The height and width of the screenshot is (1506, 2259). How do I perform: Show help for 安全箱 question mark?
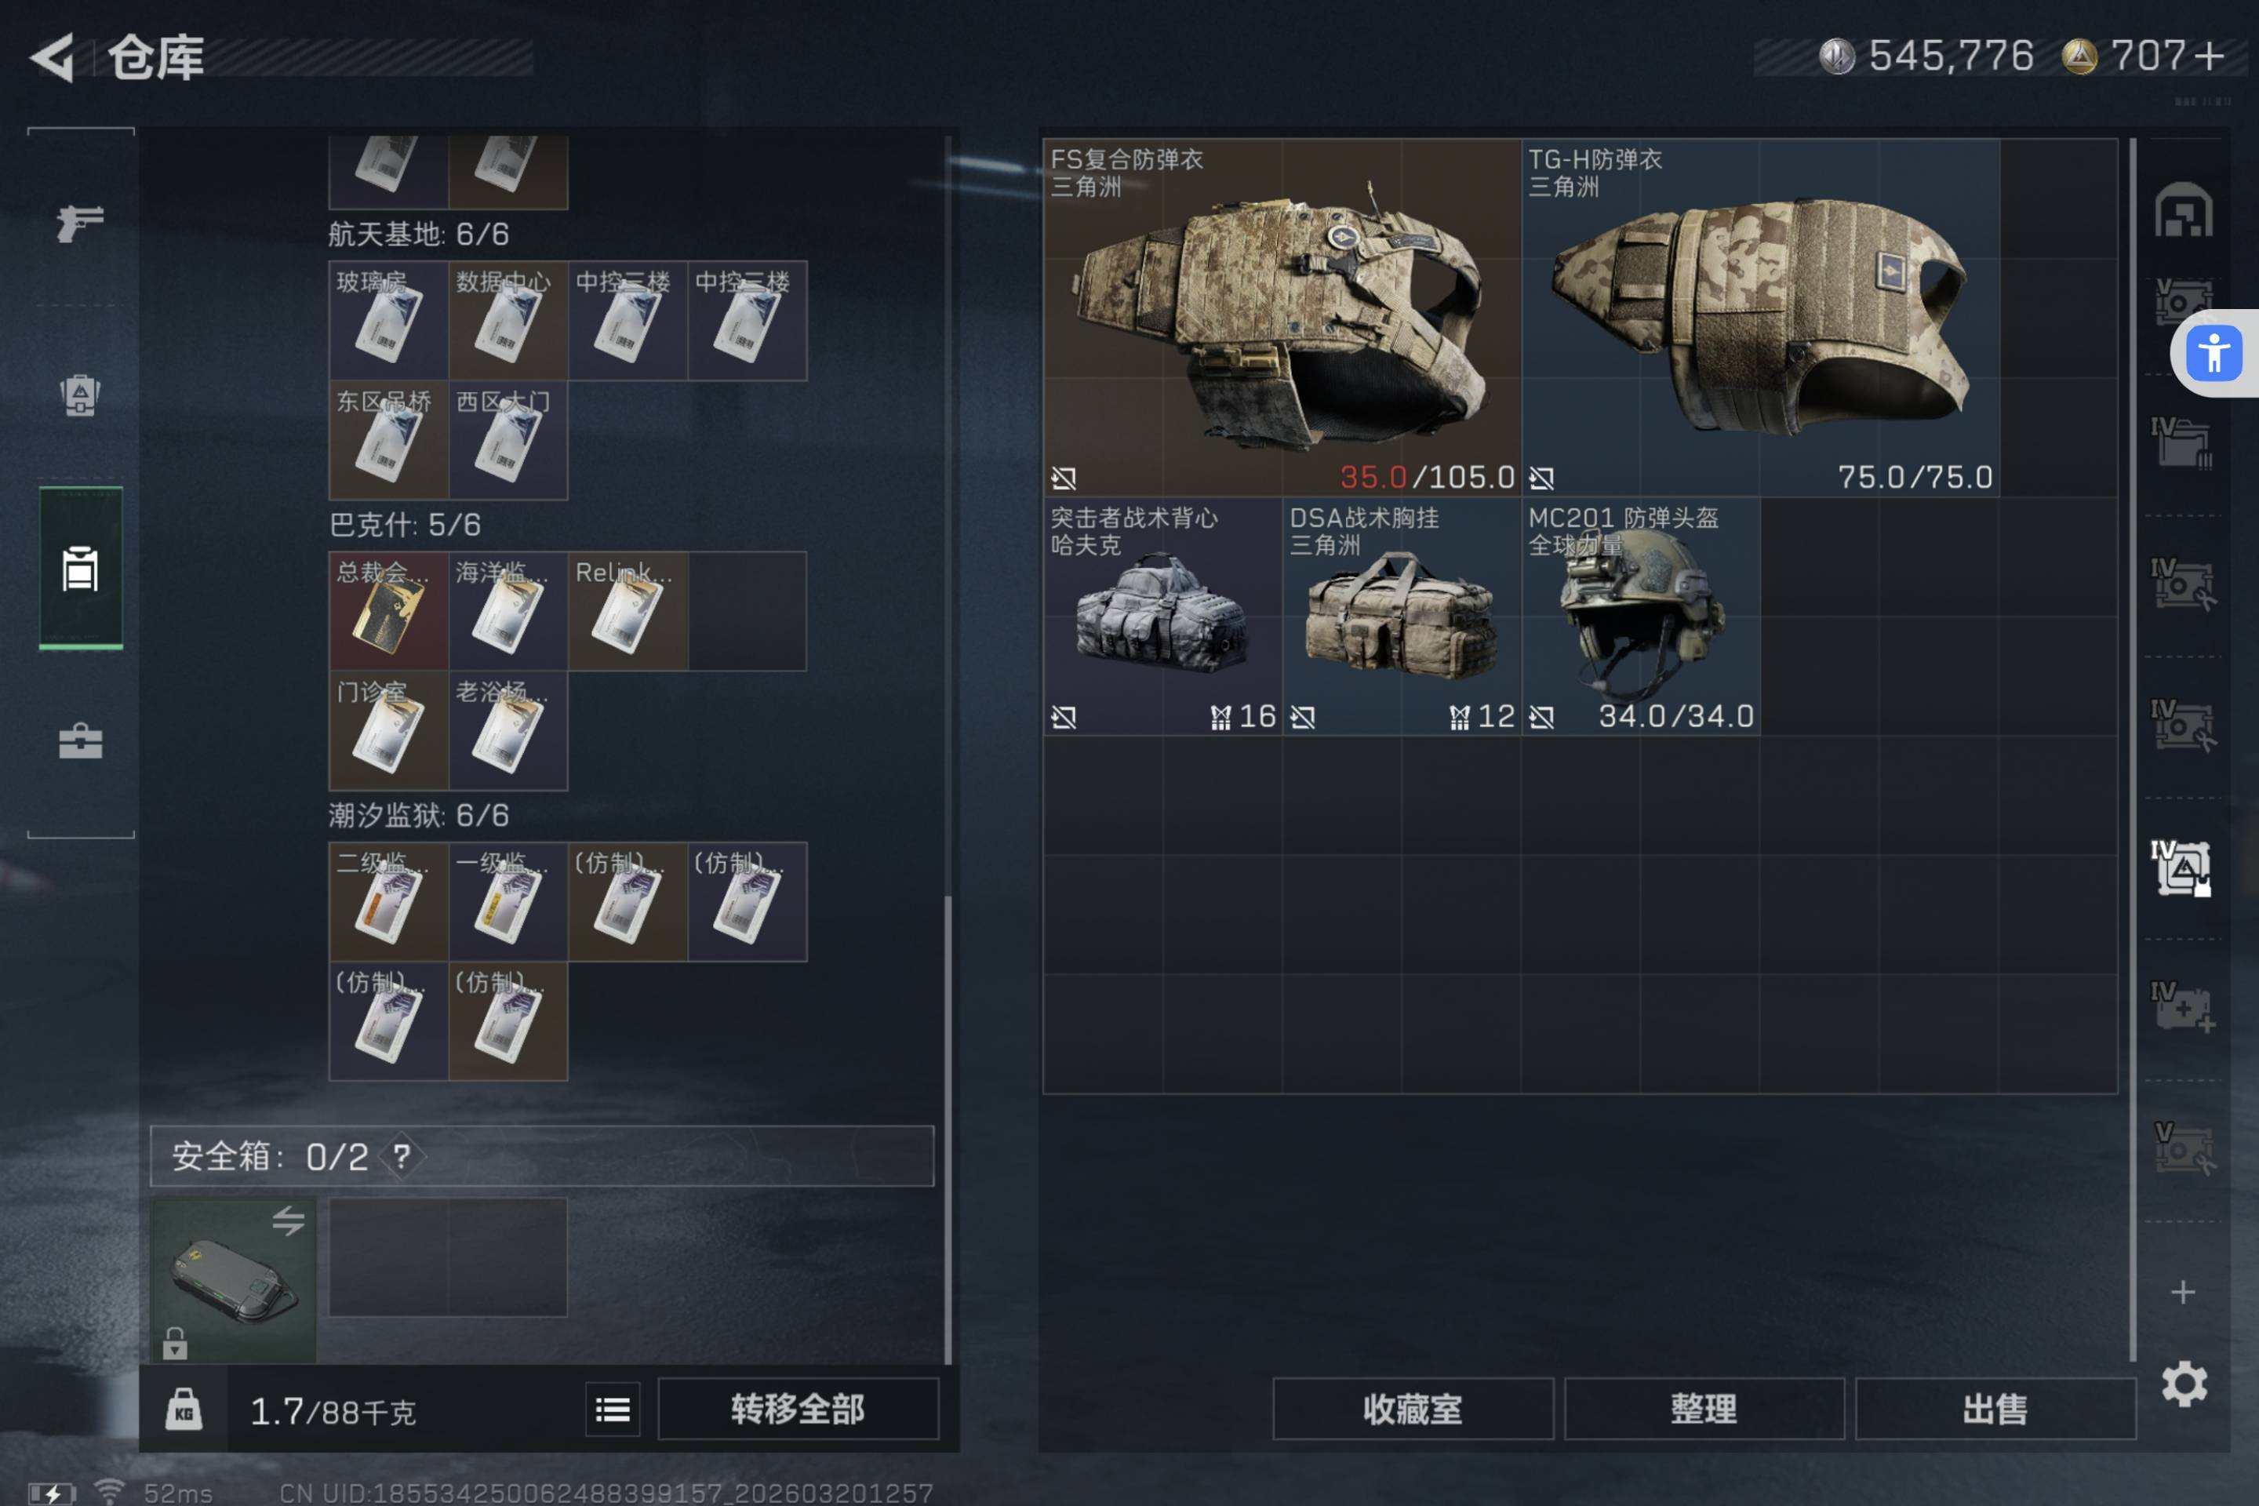pos(402,1156)
